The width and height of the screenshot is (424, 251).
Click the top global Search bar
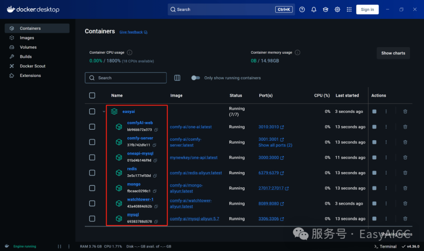pos(231,9)
